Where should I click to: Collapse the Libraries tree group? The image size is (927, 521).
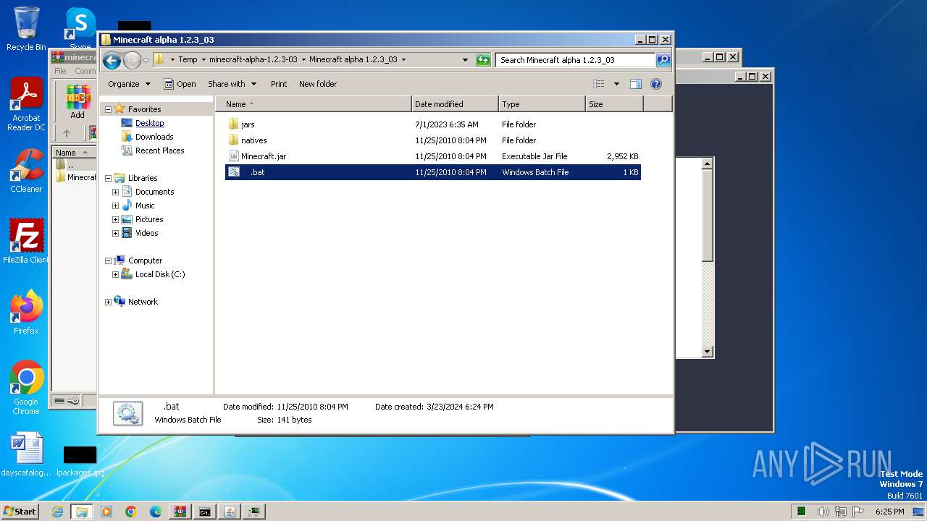tap(109, 178)
